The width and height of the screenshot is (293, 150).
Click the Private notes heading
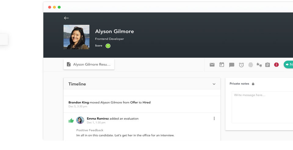click(x=239, y=84)
